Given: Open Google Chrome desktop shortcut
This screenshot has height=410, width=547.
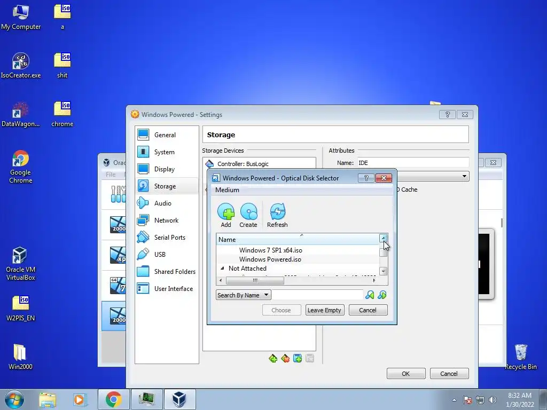Looking at the screenshot, I should coord(21,167).
